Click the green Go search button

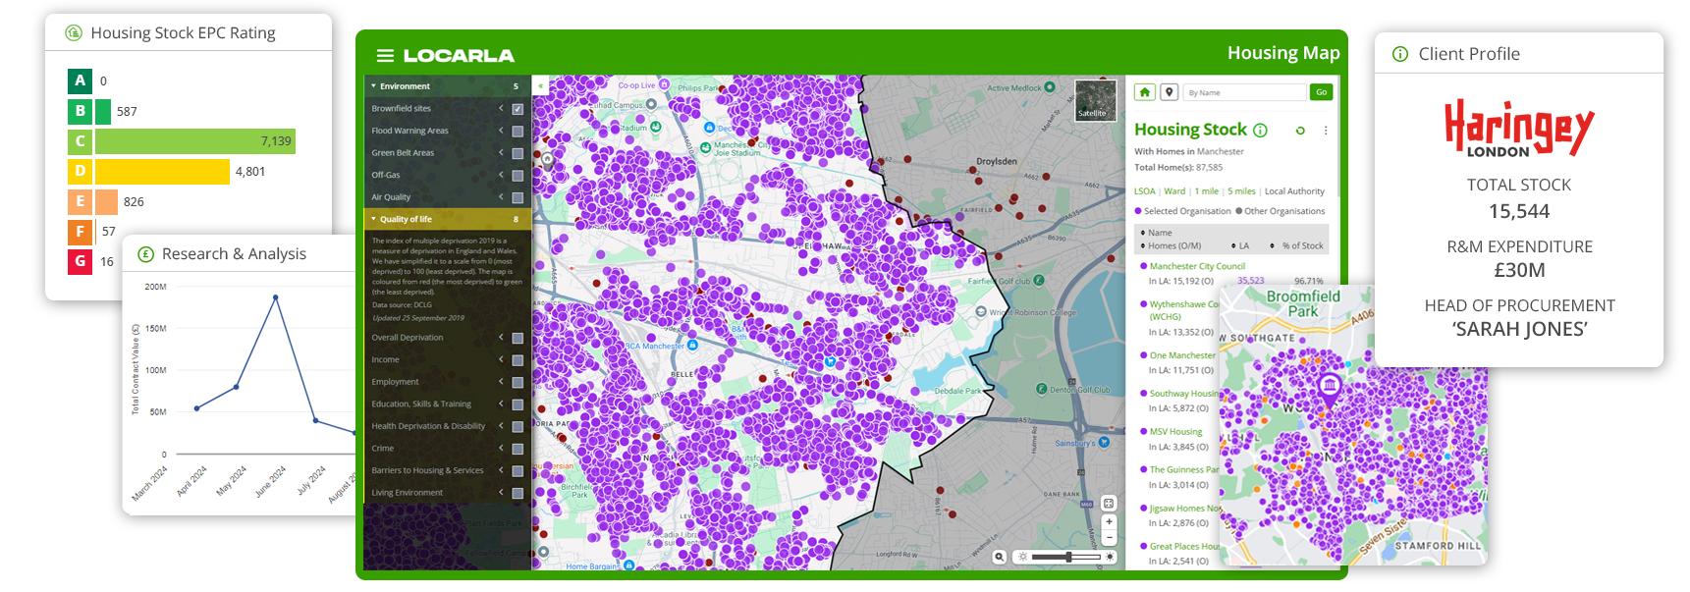(x=1321, y=92)
